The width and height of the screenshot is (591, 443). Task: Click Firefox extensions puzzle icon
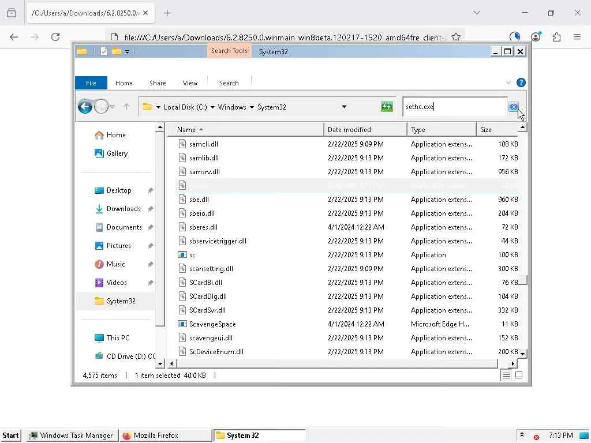tap(556, 37)
